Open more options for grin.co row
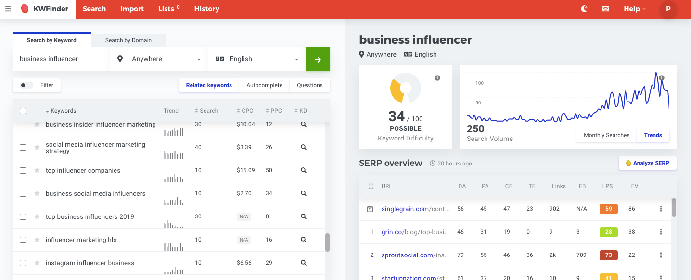The image size is (691, 280). pos(661,232)
